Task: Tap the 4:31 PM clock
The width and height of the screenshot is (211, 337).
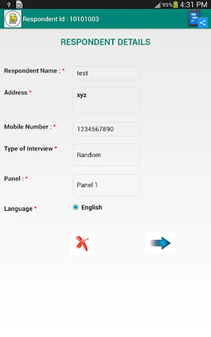Action: (194, 4)
